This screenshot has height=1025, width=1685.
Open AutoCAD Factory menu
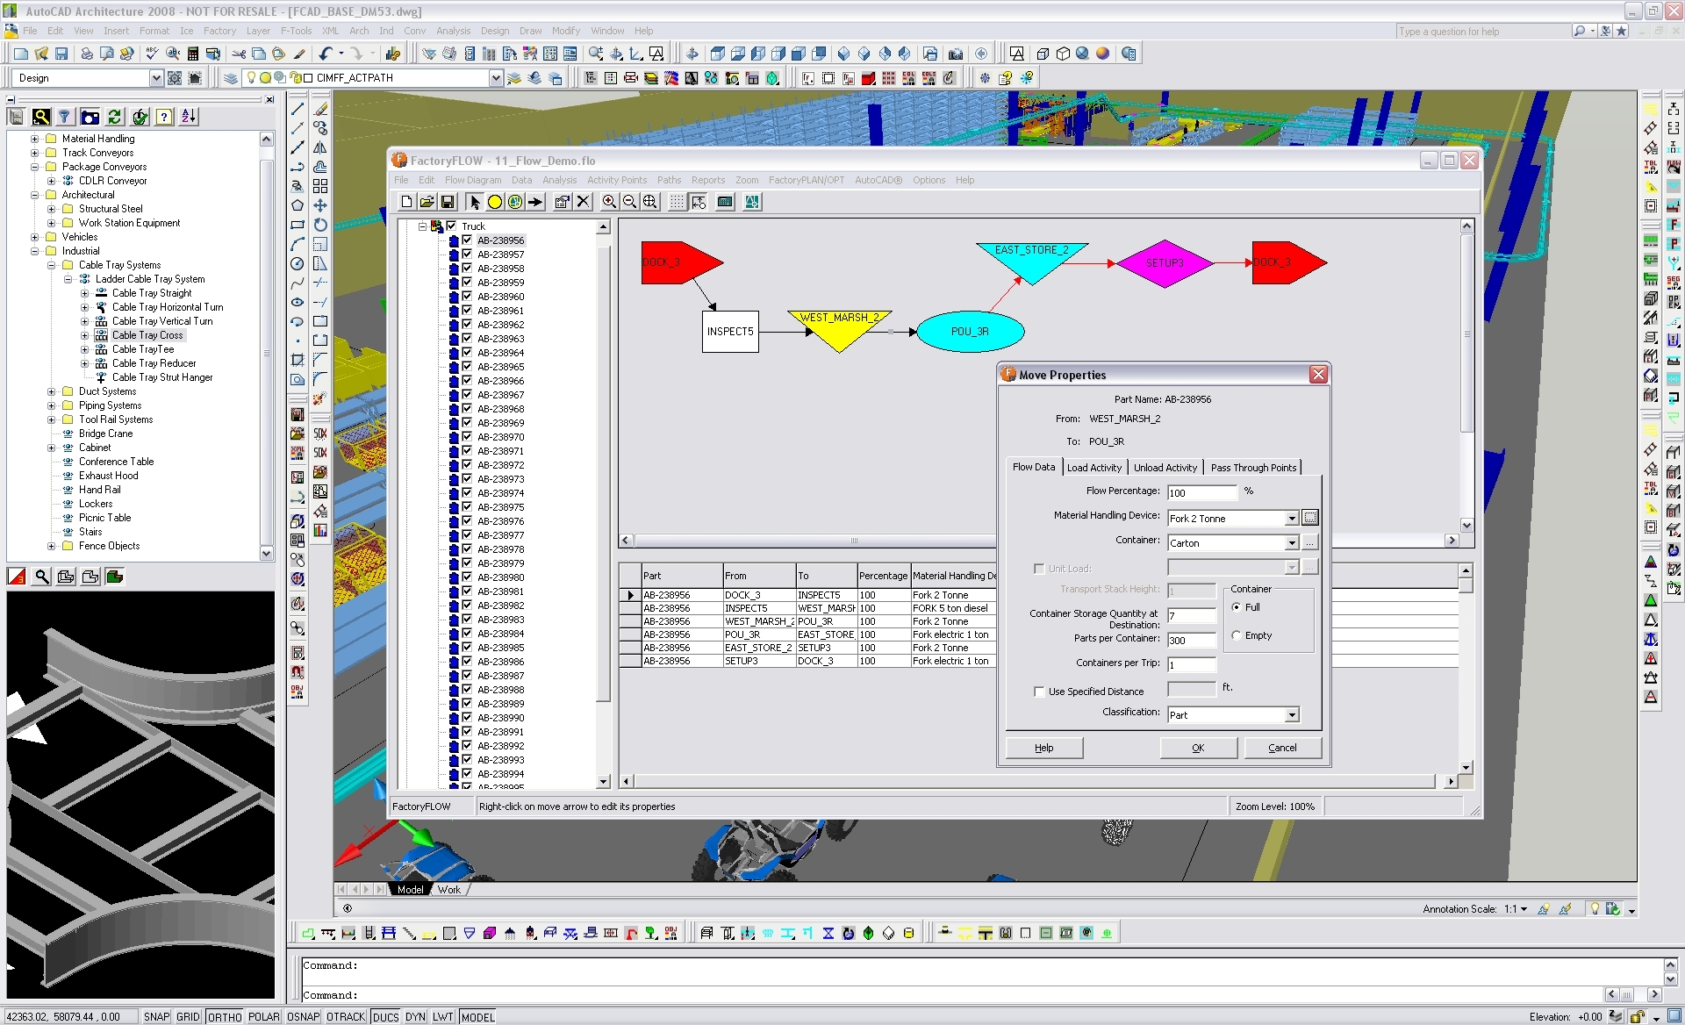(x=219, y=31)
